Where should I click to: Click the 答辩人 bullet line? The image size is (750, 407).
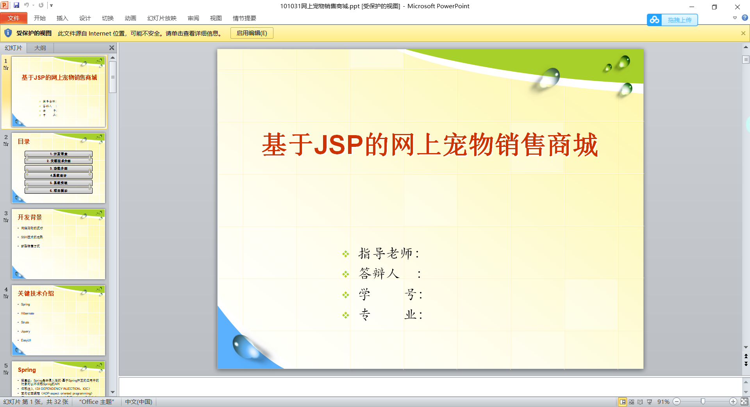tap(389, 274)
